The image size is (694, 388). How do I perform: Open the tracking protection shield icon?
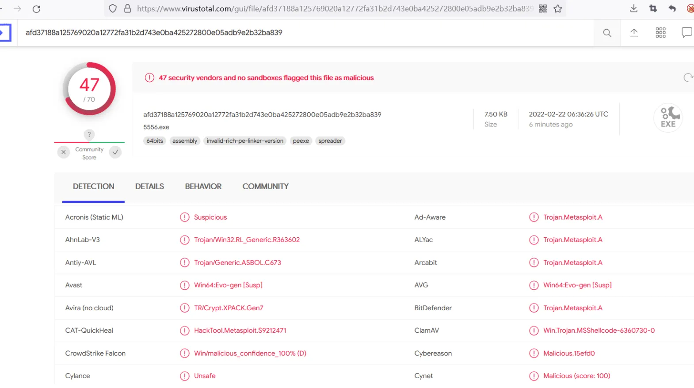click(113, 8)
